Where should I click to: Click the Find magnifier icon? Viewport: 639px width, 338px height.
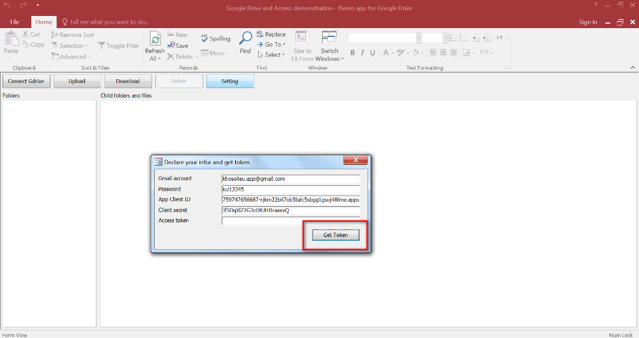point(245,38)
